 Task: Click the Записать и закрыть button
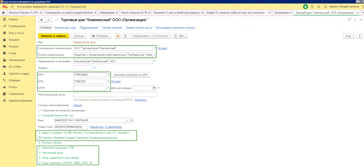tap(53, 36)
